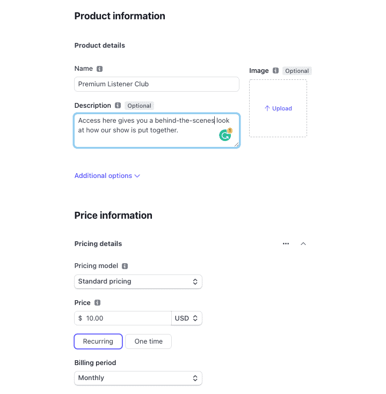Click the price amount field showing 10.00
Viewport: 386px width, 394px height.
pos(123,318)
